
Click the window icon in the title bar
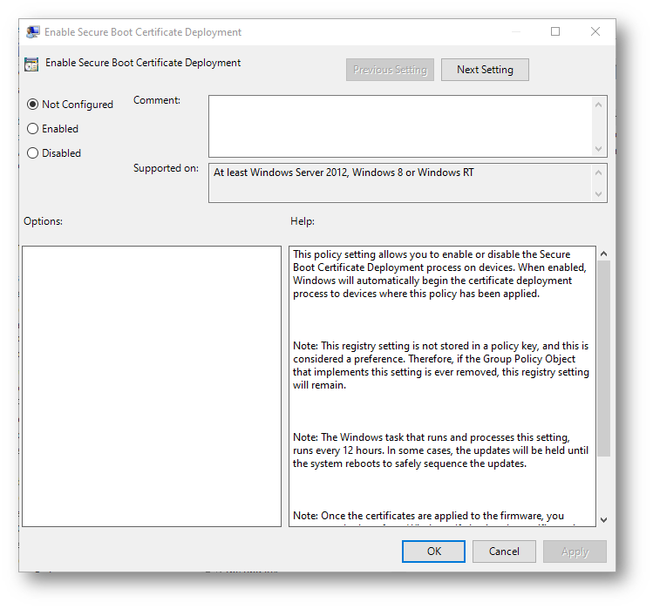point(33,32)
